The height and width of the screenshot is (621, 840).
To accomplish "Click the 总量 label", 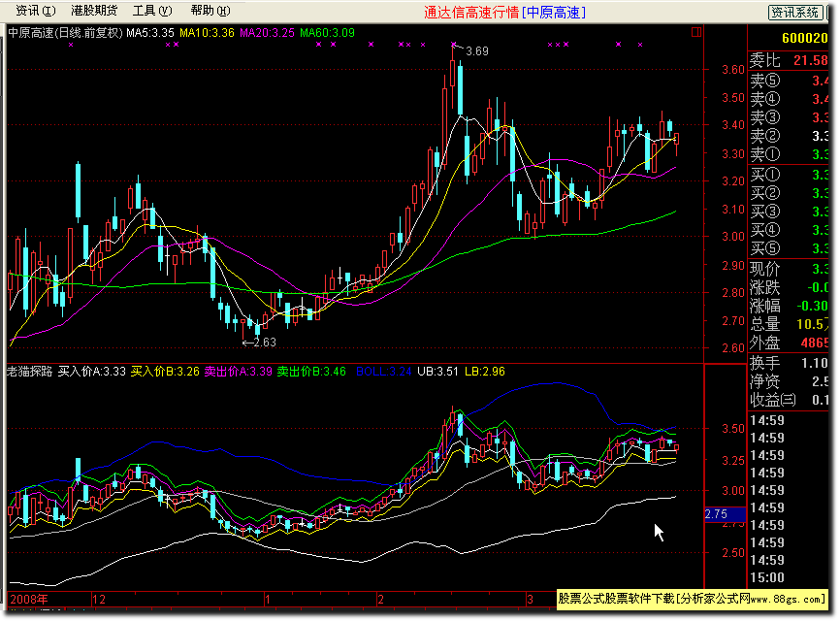I will click(x=764, y=324).
